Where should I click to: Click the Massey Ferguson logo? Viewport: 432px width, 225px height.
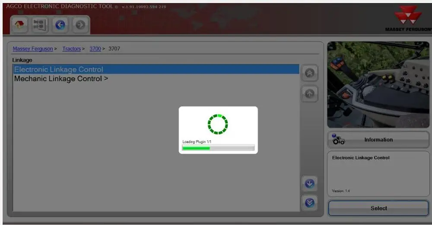(x=408, y=18)
